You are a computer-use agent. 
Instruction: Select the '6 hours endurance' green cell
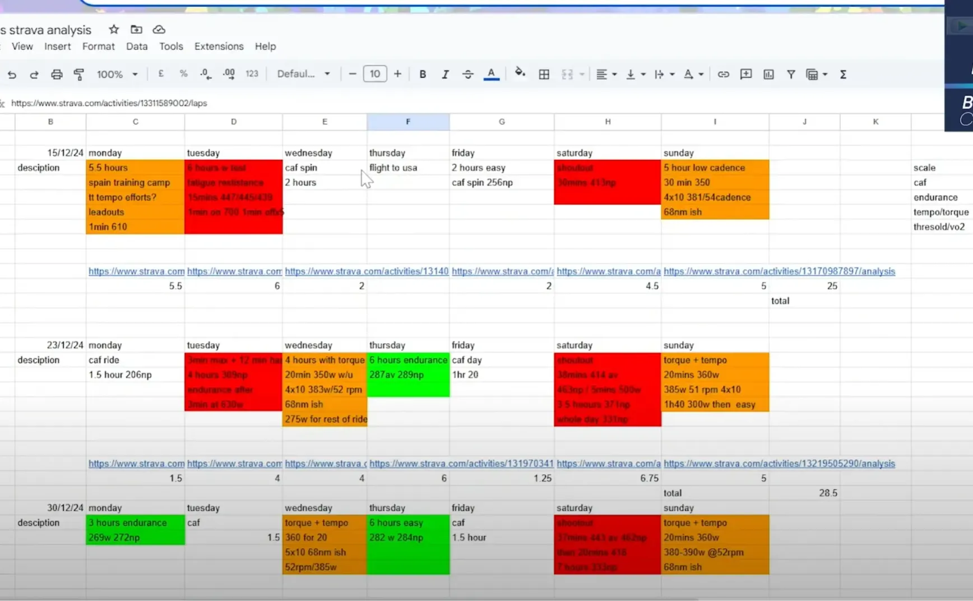pyautogui.click(x=408, y=360)
